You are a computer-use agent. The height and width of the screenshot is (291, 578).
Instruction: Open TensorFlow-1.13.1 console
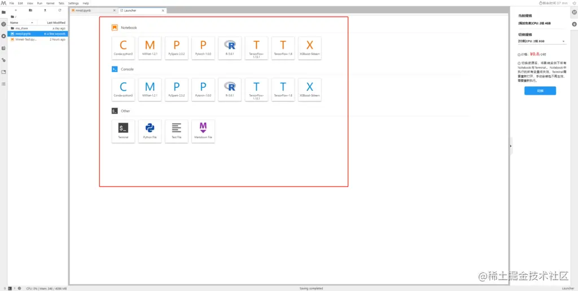pyautogui.click(x=256, y=90)
